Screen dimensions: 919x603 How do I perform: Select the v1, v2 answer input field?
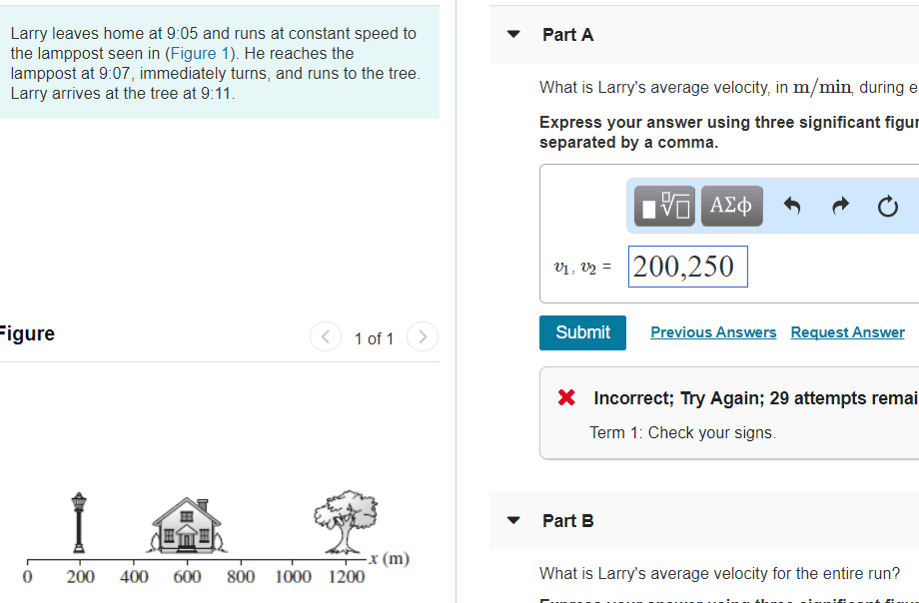tap(687, 266)
